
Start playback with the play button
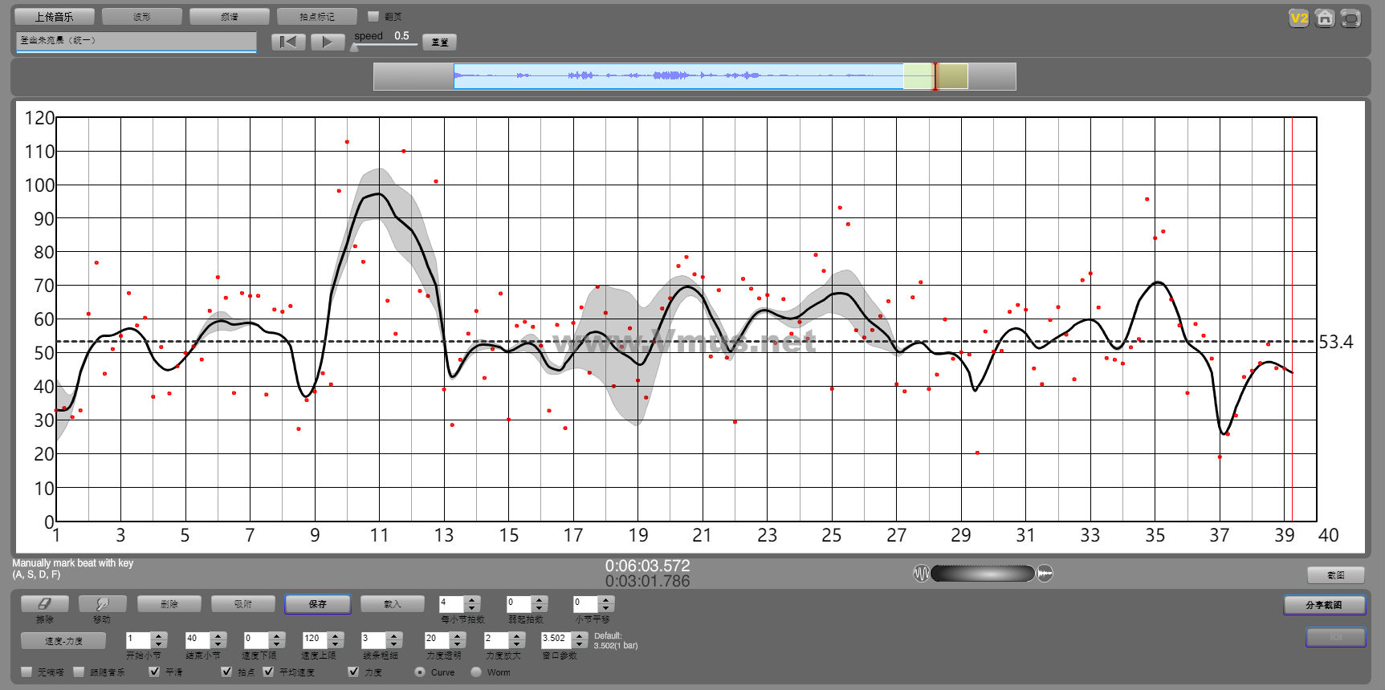coord(328,42)
